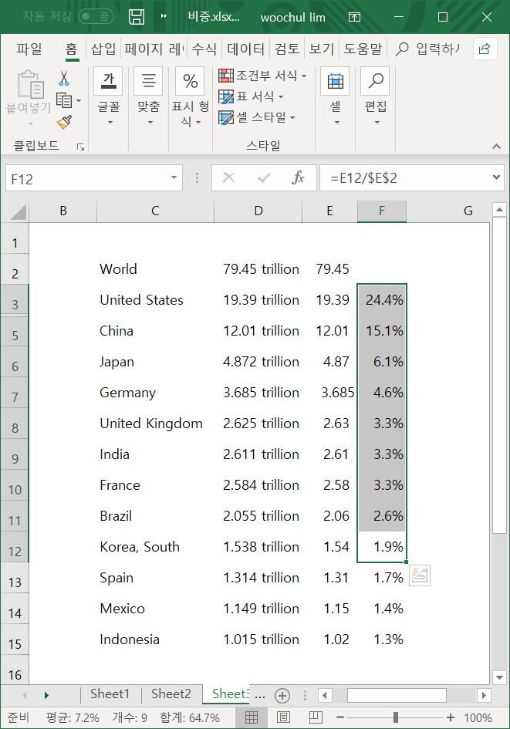The image size is (510, 729).
Task: Click the Quick Analysis icon near F13
Action: (x=420, y=575)
